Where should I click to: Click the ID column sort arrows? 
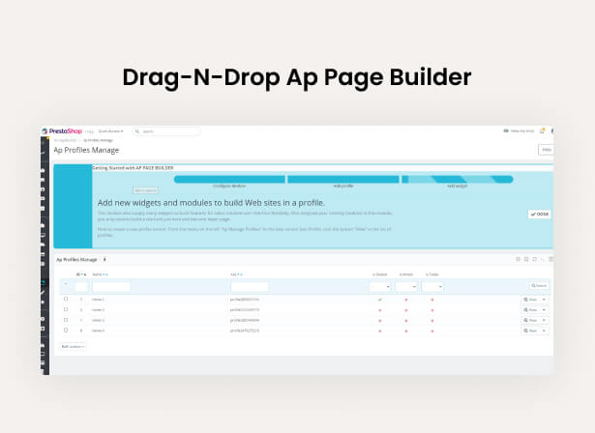(84, 274)
